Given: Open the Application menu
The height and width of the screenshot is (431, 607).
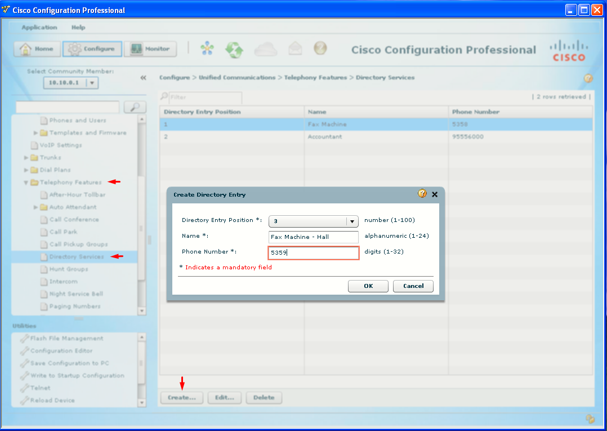Looking at the screenshot, I should click(39, 27).
